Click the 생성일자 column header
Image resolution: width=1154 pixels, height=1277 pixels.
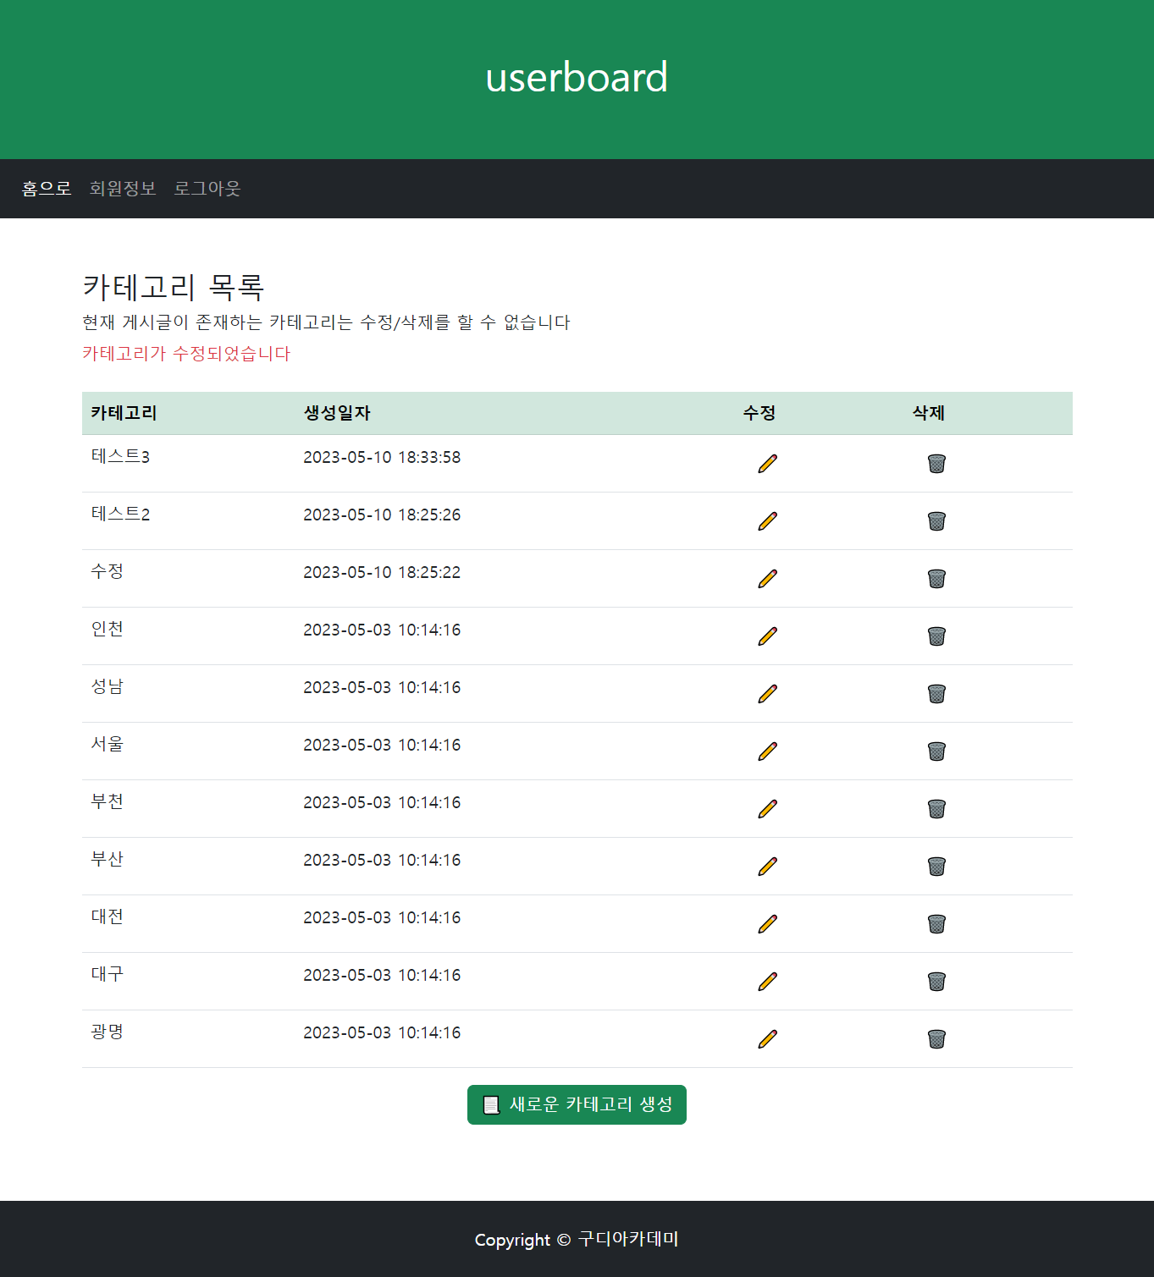point(337,413)
